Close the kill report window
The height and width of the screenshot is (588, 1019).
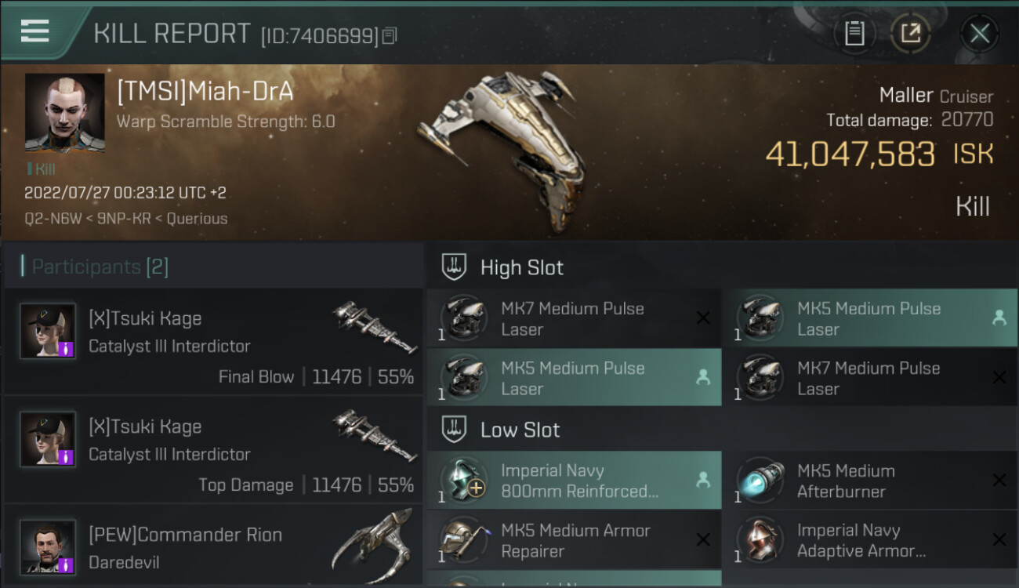pyautogui.click(x=980, y=33)
